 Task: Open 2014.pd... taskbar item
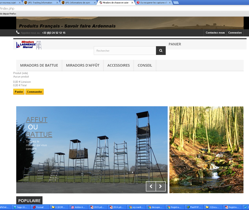pyautogui.click(x=117, y=207)
